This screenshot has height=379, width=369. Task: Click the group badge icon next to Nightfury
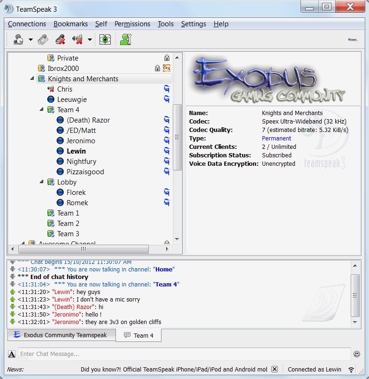click(x=167, y=161)
